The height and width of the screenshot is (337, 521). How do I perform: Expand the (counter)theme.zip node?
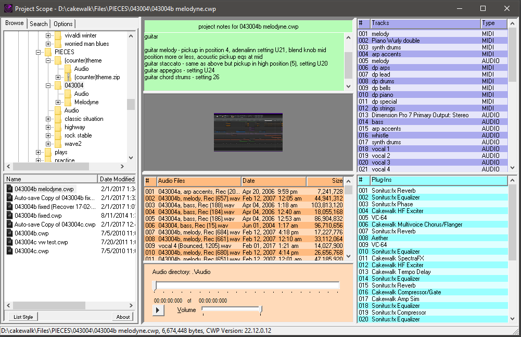click(x=58, y=77)
